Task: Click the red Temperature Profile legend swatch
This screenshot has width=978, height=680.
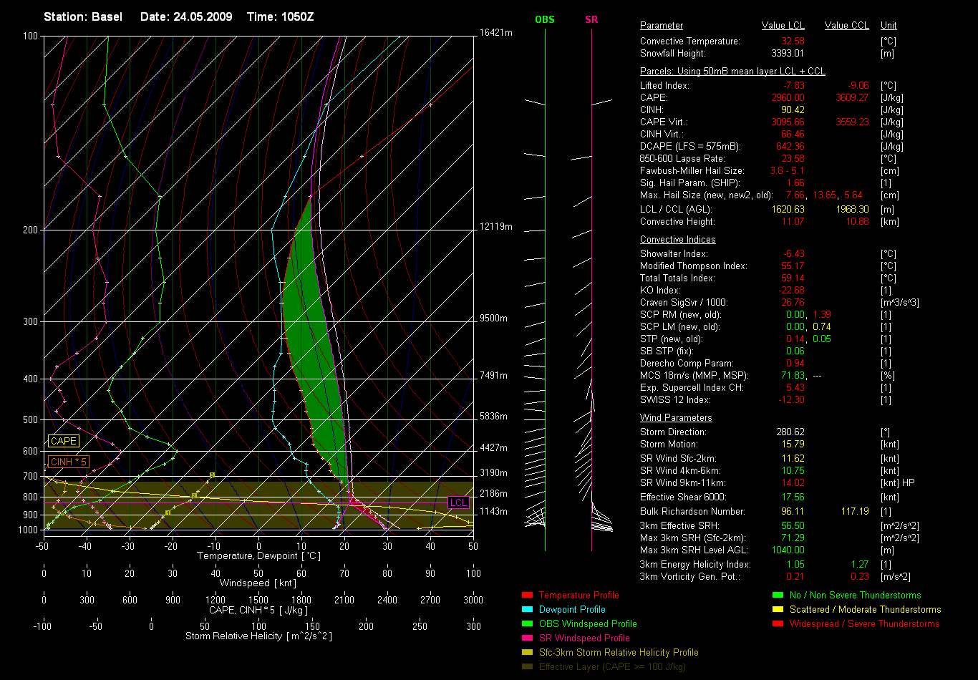Action: (527, 595)
